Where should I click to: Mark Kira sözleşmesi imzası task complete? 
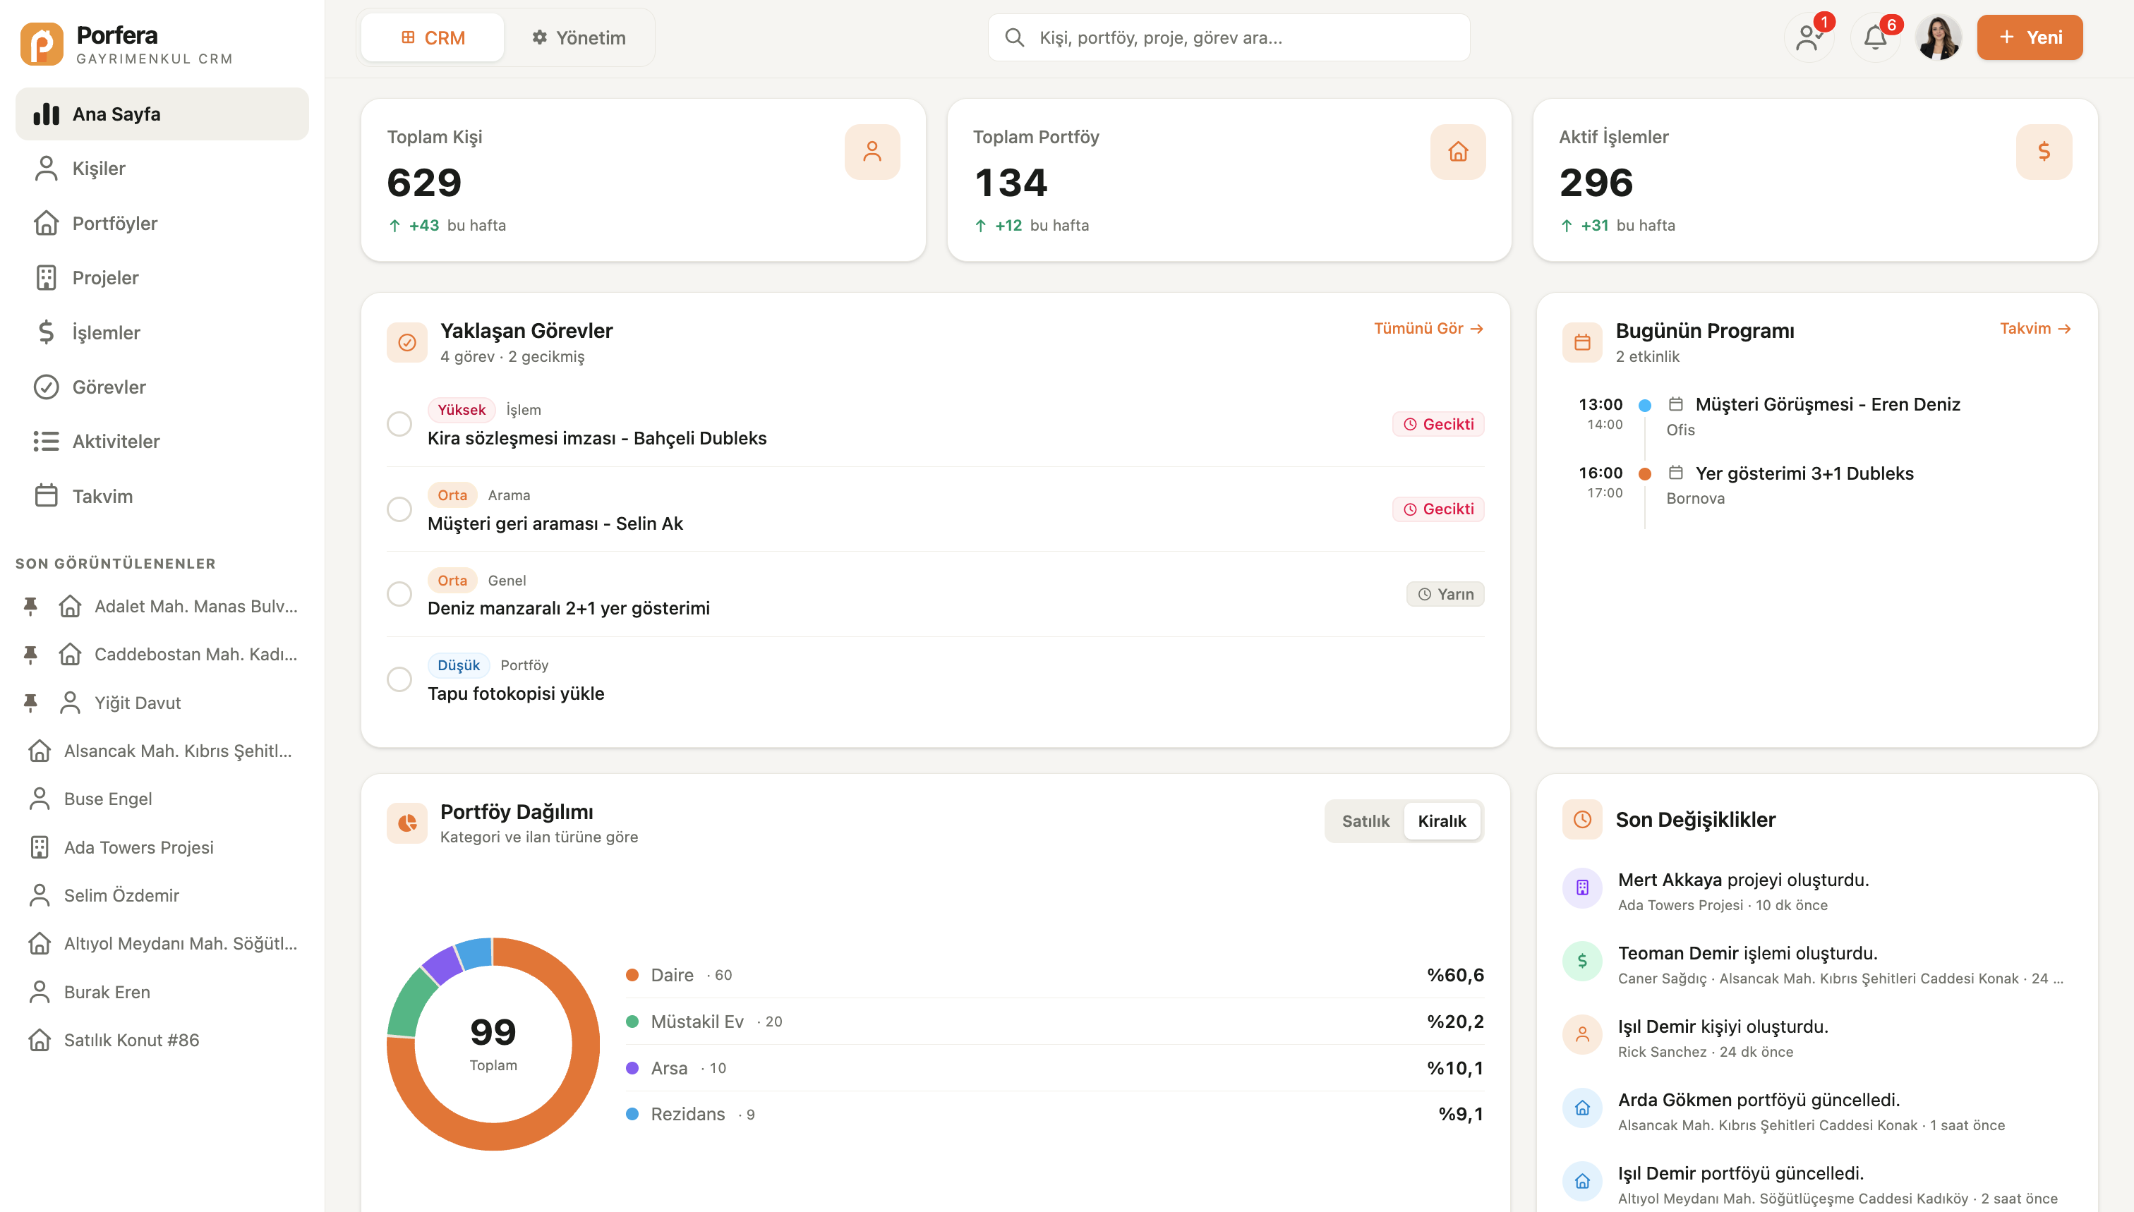pos(399,424)
